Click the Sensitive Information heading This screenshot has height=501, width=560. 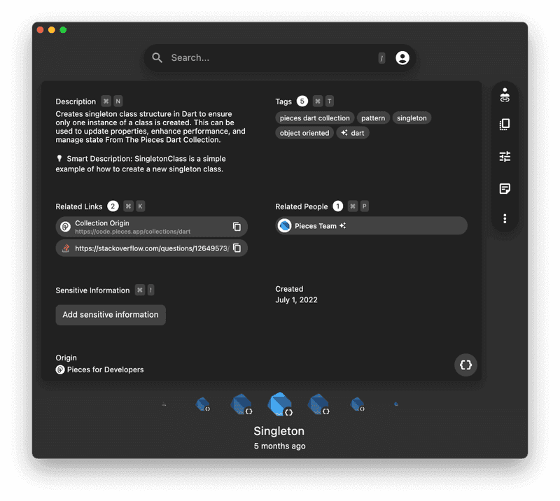92,290
